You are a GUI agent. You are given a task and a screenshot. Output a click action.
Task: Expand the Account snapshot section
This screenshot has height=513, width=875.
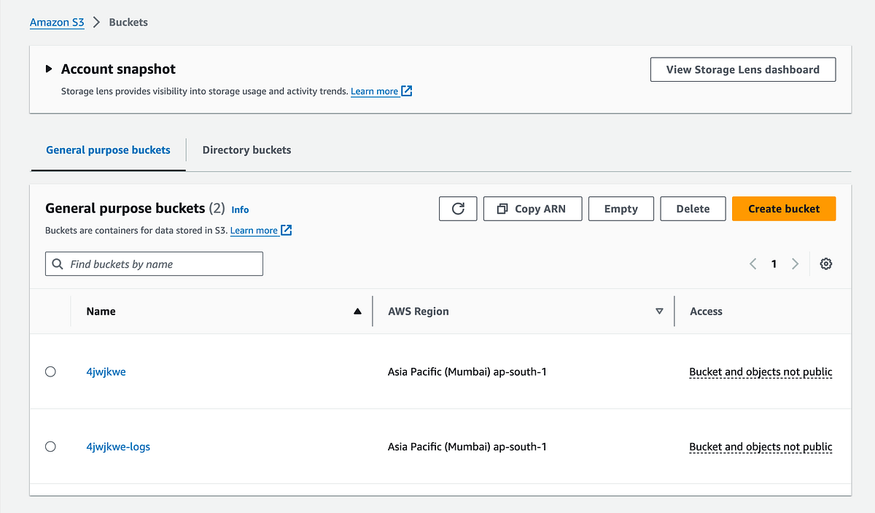coord(48,69)
